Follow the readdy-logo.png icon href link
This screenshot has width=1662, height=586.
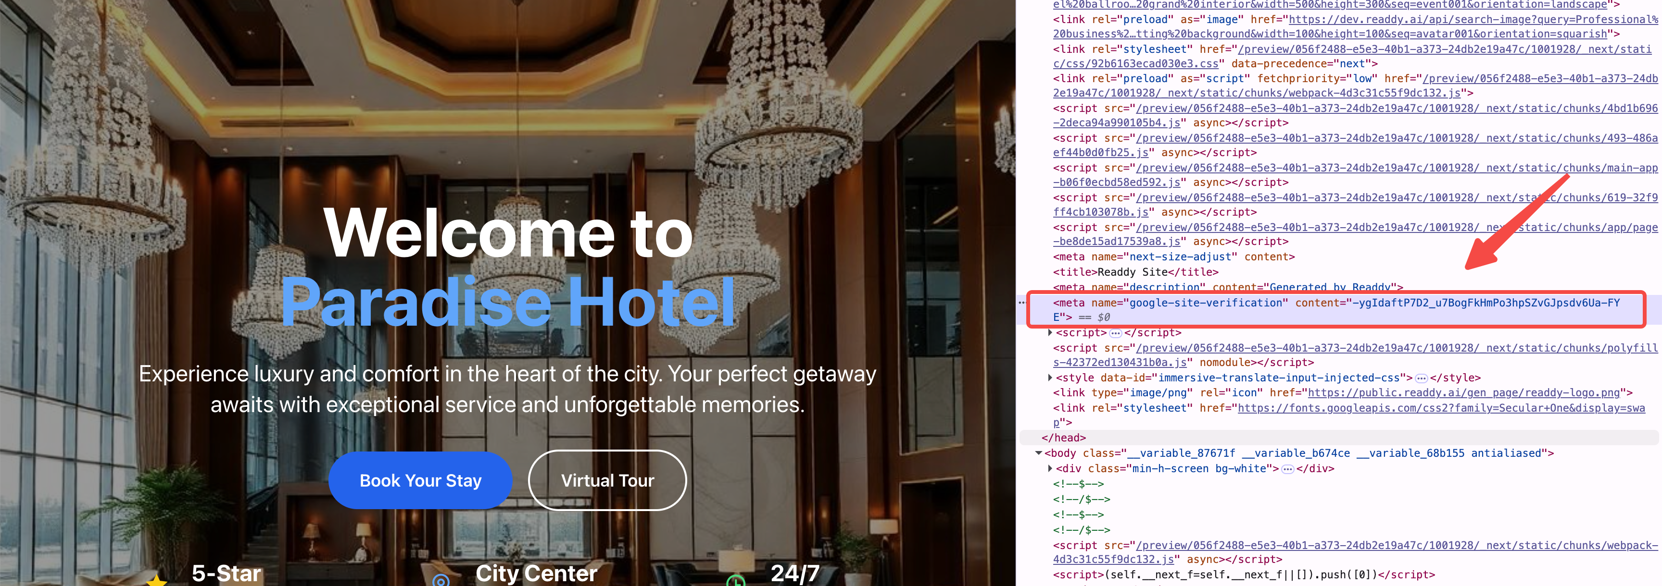pos(1463,392)
